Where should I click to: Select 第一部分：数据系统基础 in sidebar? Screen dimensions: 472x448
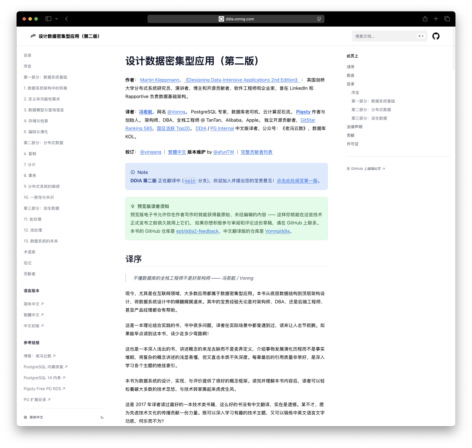click(x=45, y=77)
